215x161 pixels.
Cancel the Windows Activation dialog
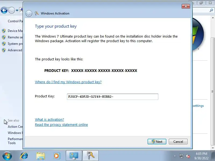(178, 142)
